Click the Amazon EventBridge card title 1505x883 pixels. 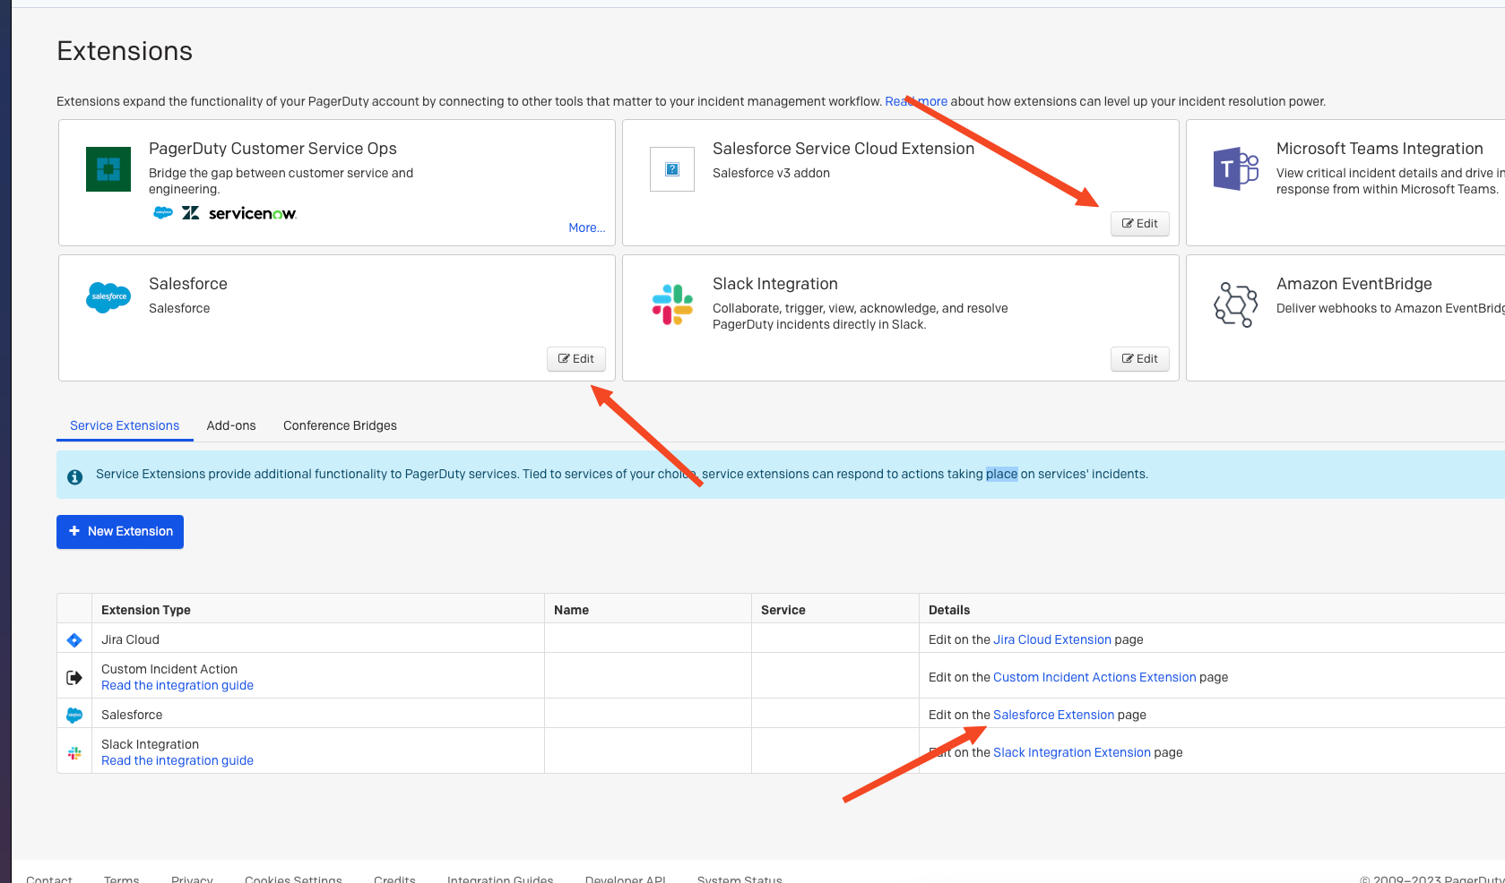[x=1354, y=284]
